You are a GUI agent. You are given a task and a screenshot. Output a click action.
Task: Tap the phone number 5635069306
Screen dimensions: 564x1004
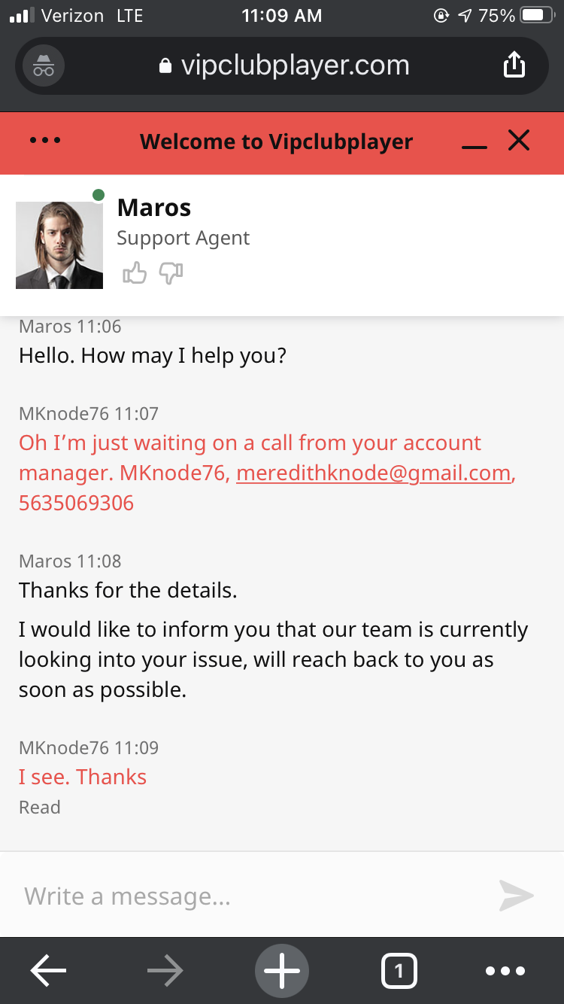click(x=77, y=504)
